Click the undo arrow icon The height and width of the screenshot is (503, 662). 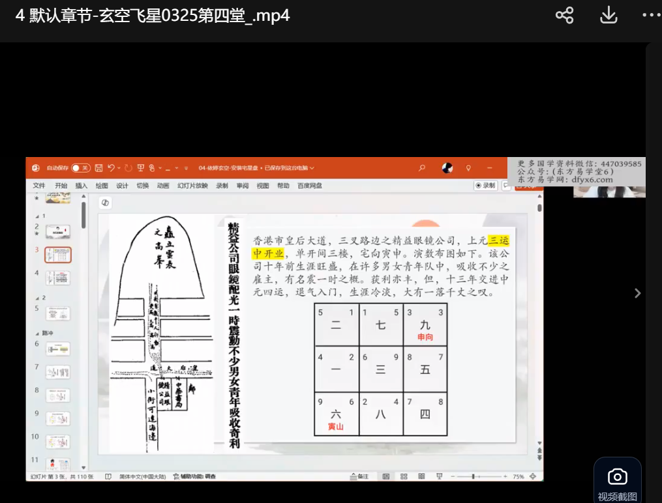[112, 168]
